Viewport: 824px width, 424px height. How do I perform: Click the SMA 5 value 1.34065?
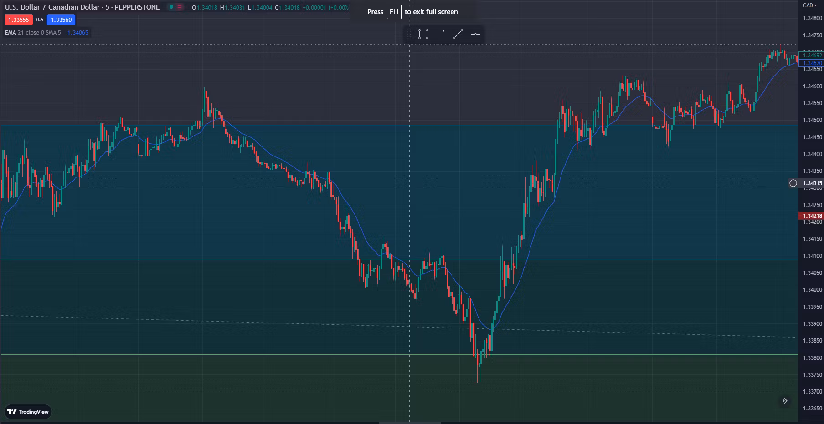[x=77, y=32]
